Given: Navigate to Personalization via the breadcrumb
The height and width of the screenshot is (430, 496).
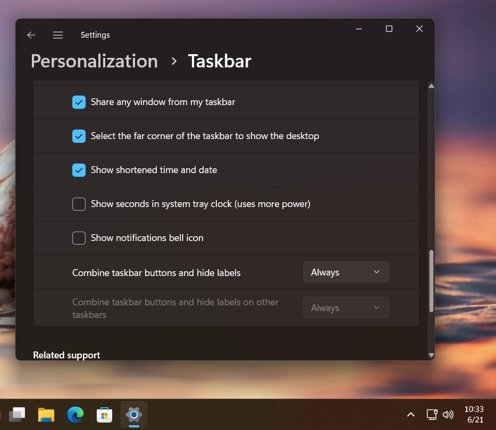Looking at the screenshot, I should coord(94,61).
